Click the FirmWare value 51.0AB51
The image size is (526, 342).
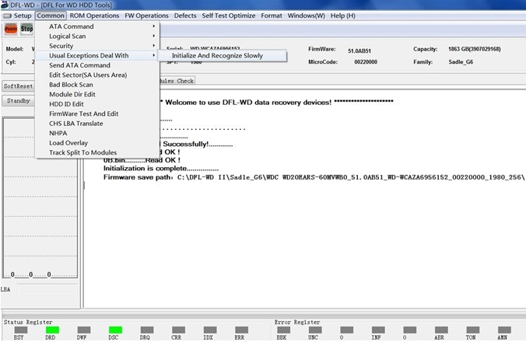tap(359, 51)
